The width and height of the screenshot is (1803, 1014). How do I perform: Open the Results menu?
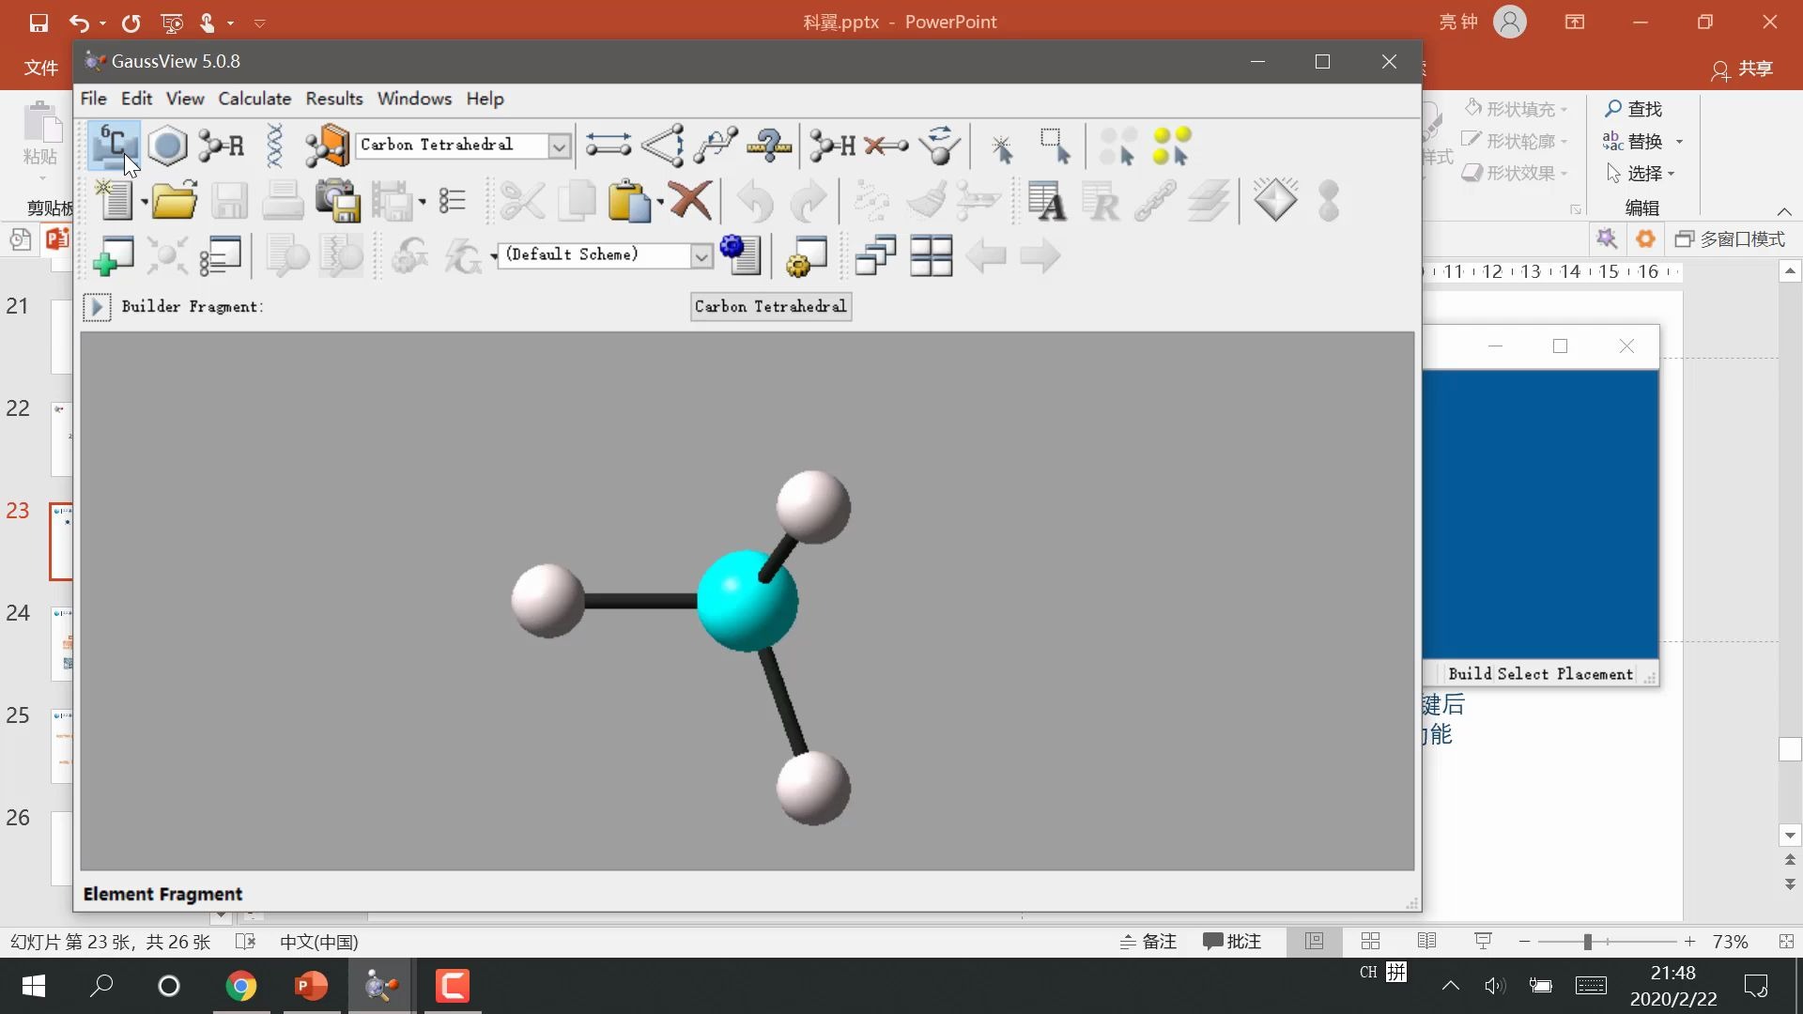(x=333, y=99)
